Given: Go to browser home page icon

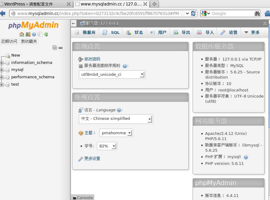Looking at the screenshot, I should point(267,13).
